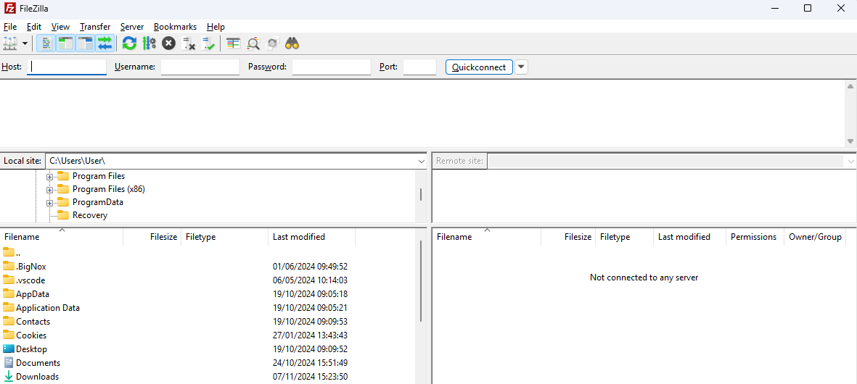
Task: Toggle message log display
Action: 46,43
